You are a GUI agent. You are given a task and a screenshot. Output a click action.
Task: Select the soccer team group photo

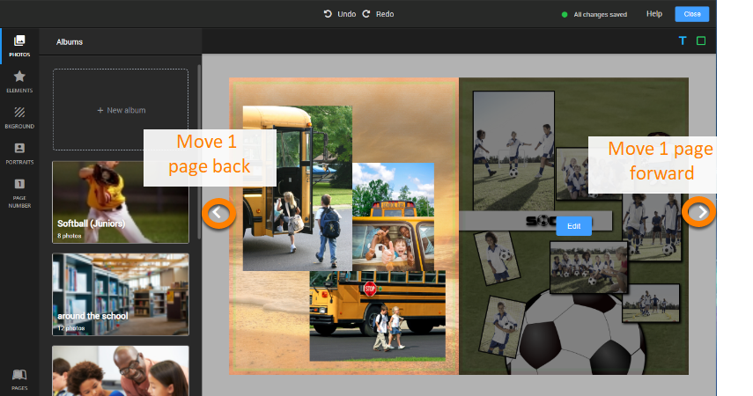[x=588, y=267]
